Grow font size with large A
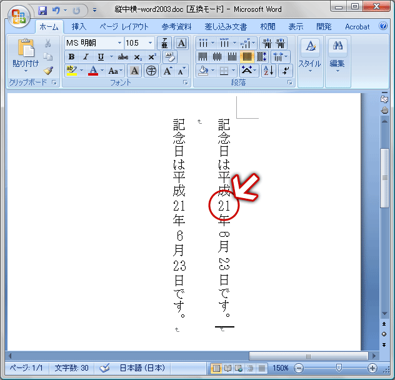The image size is (395, 380). pyautogui.click(x=167, y=71)
